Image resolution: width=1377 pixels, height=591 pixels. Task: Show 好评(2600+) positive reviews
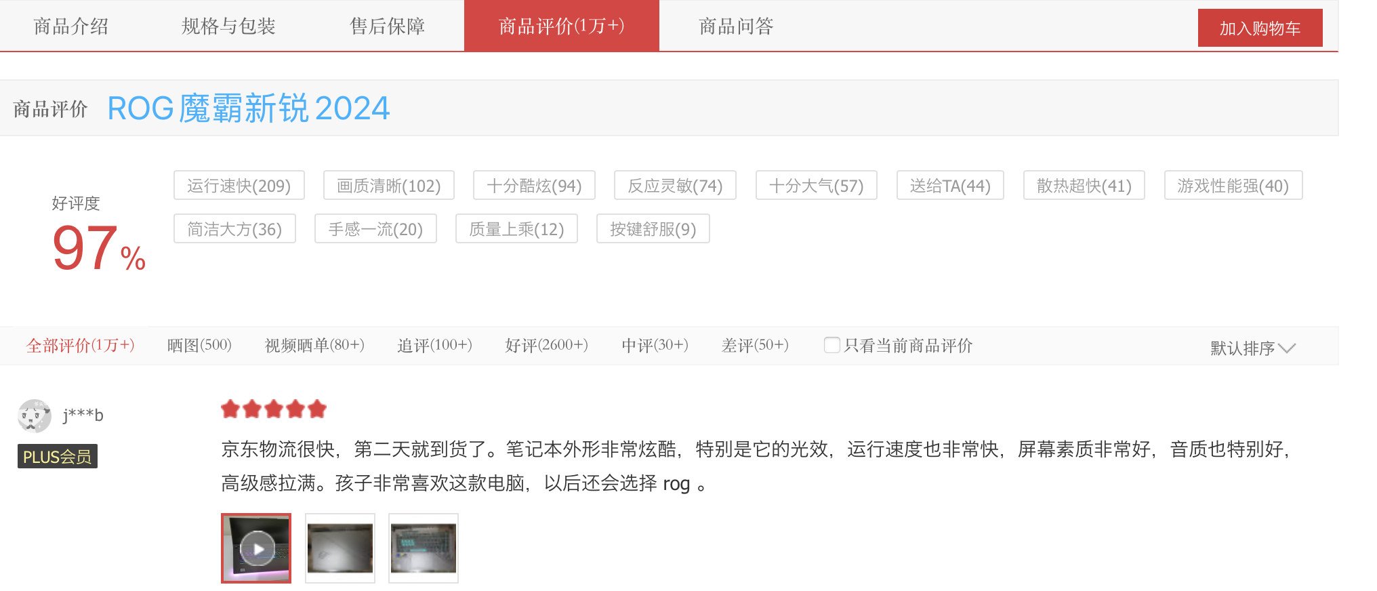click(x=546, y=345)
